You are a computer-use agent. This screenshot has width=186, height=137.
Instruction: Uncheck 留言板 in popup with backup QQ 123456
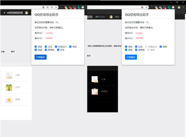click(x=46, y=50)
